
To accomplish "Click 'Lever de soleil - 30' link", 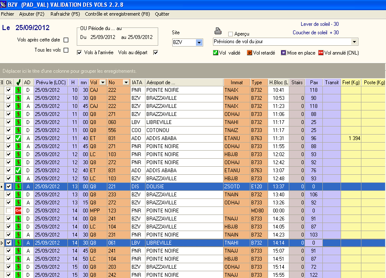I will [319, 25].
